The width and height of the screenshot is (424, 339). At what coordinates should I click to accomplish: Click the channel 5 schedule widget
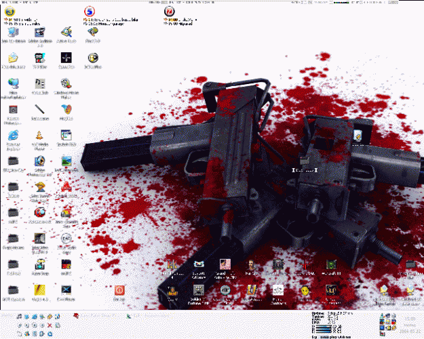tap(90, 13)
